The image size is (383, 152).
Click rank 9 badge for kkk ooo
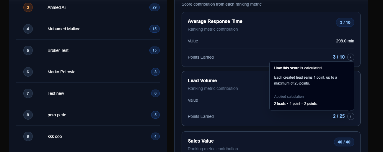pyautogui.click(x=28, y=136)
